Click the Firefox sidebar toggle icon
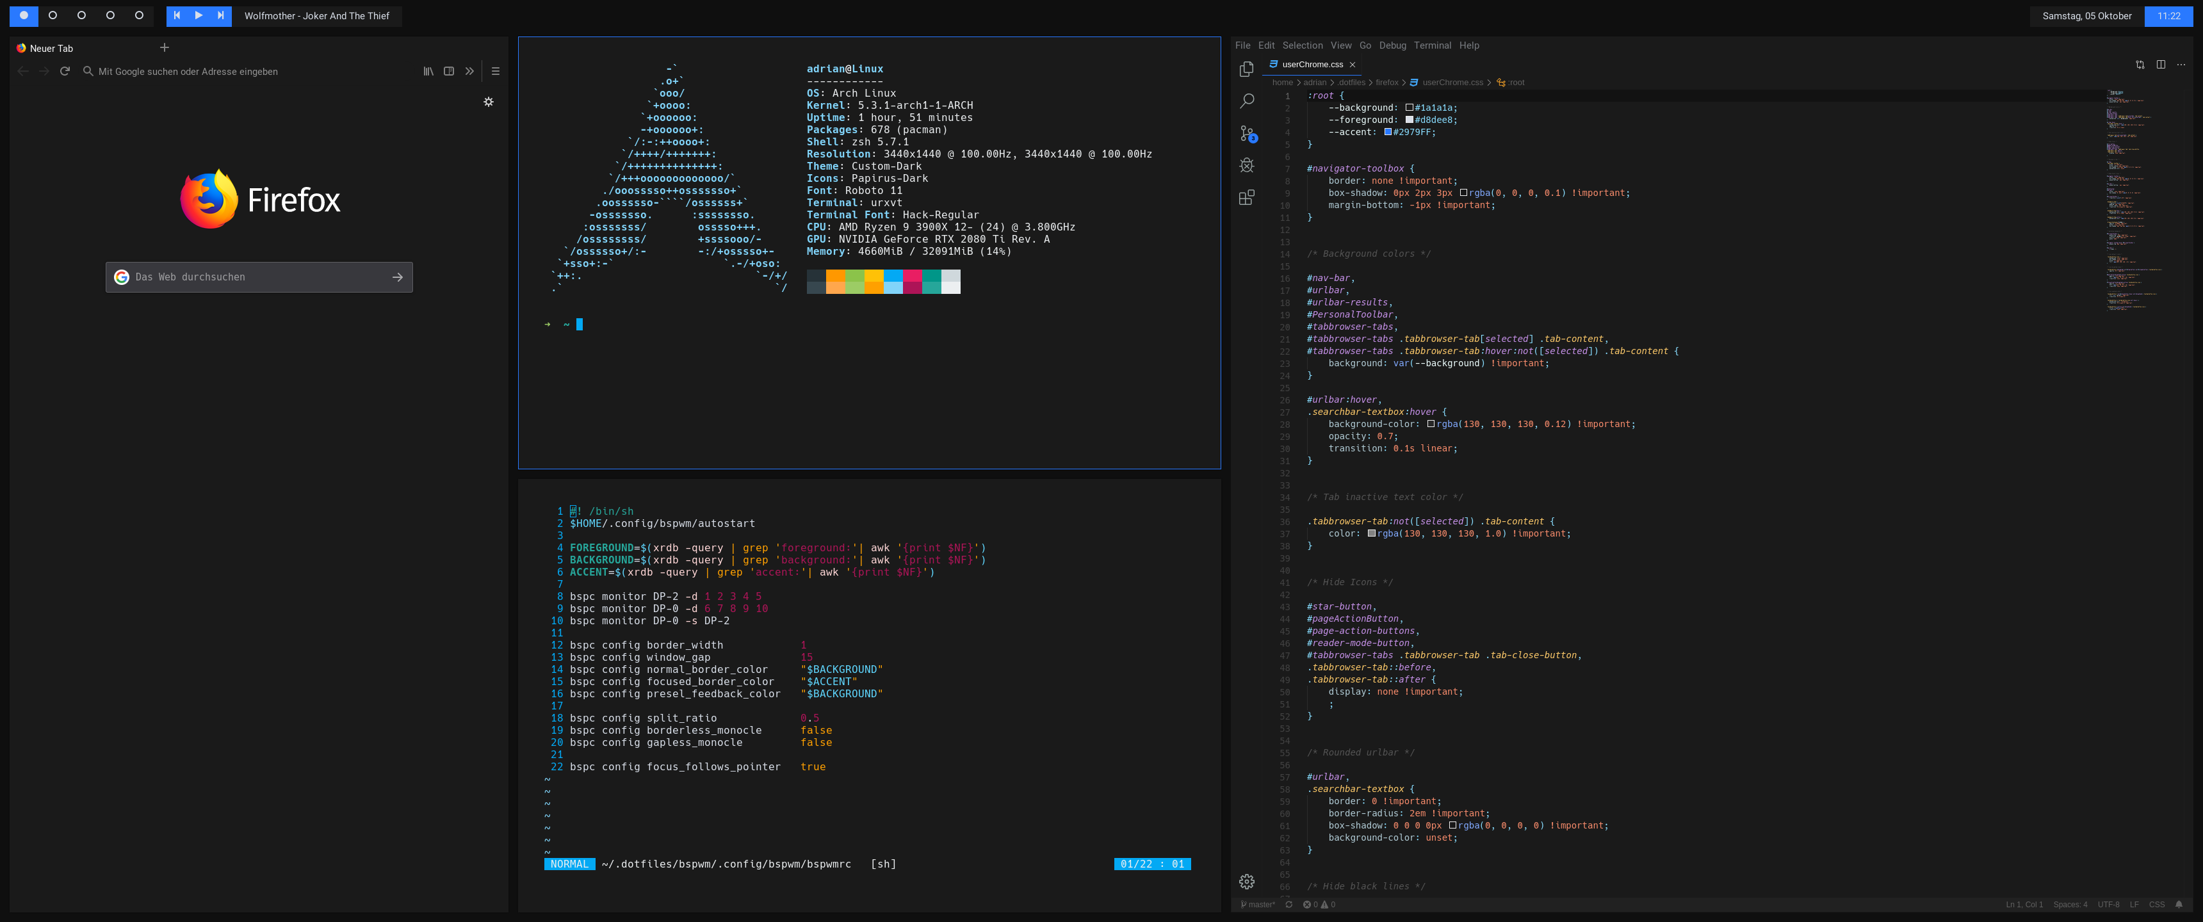Viewport: 2203px width, 922px height. click(449, 72)
